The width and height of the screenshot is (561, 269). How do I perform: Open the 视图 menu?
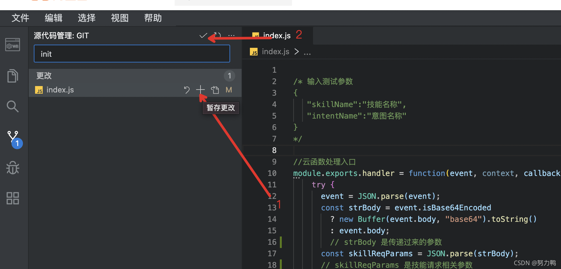pos(120,18)
